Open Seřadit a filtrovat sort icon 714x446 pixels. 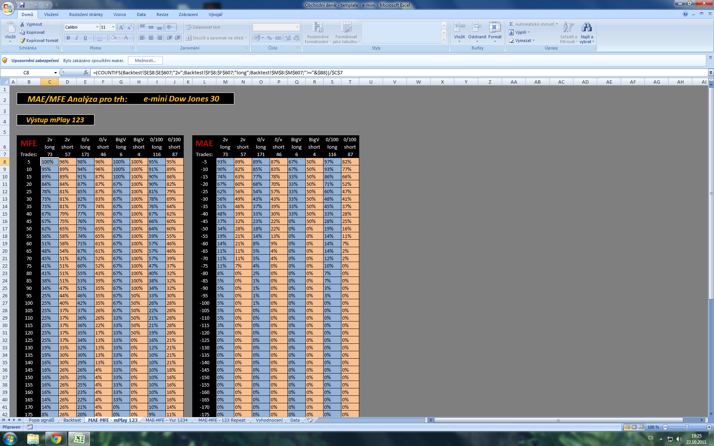click(x=568, y=27)
